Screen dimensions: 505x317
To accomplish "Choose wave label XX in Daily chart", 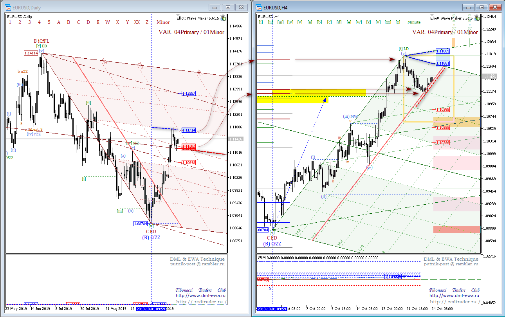I will tap(137, 22).
